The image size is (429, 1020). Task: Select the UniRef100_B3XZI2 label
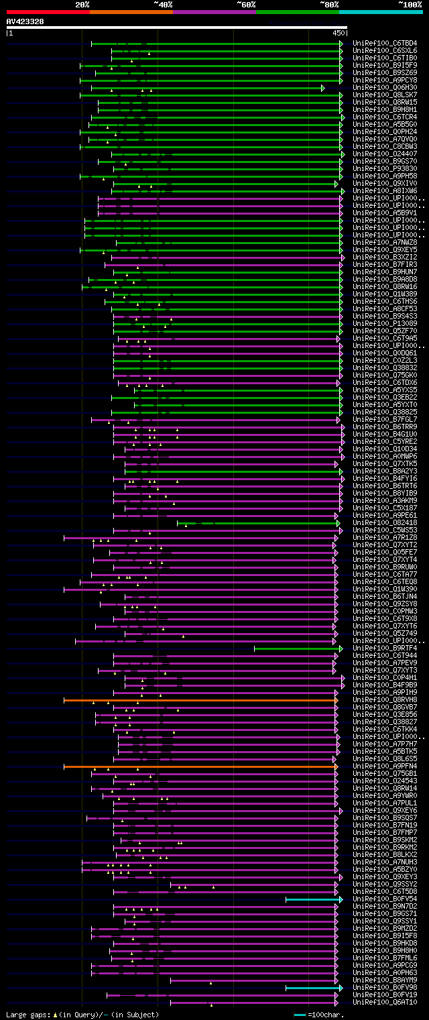click(x=385, y=257)
